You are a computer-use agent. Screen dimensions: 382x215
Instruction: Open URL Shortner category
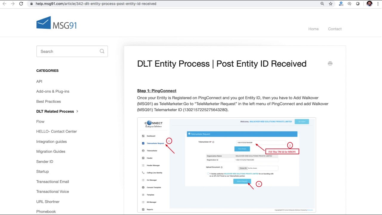click(48, 202)
